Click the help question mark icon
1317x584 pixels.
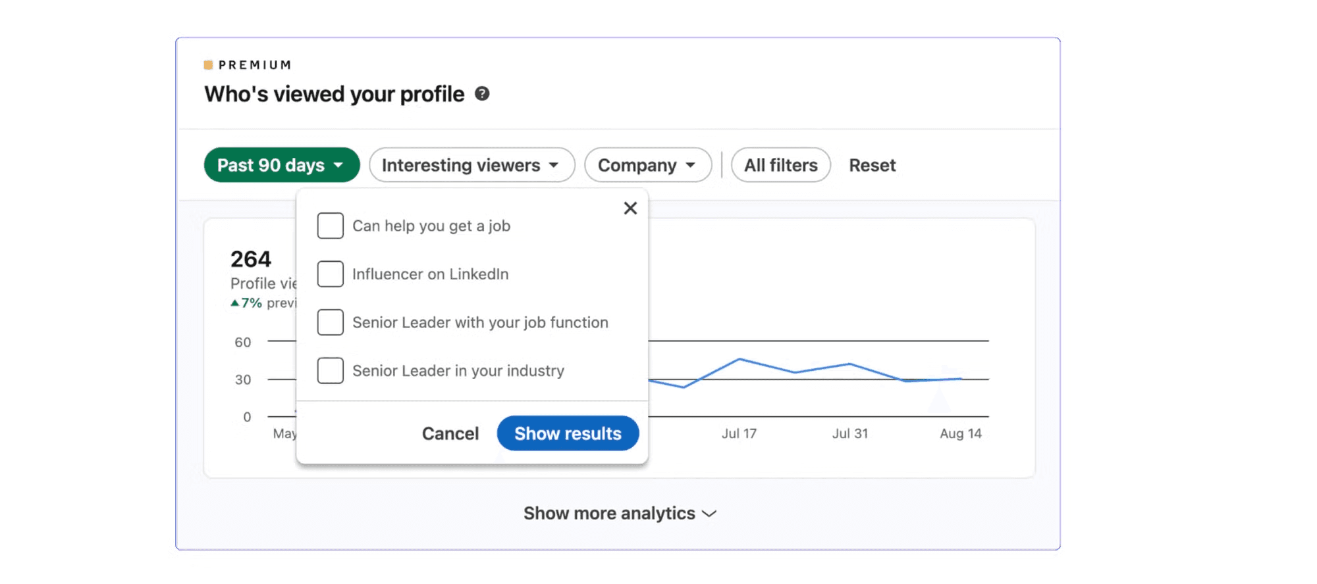point(482,94)
